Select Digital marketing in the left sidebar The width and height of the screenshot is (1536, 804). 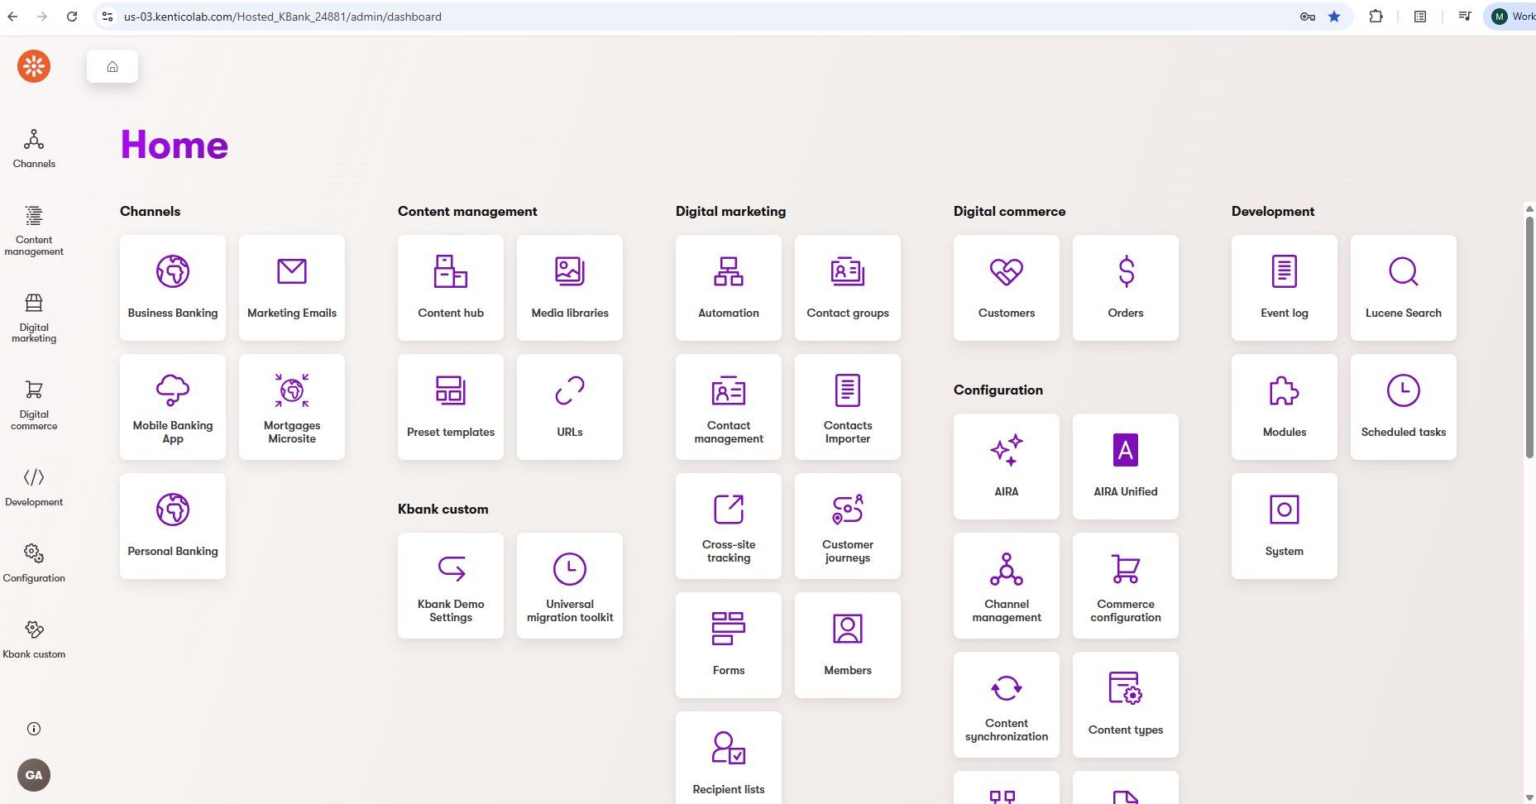point(34,317)
